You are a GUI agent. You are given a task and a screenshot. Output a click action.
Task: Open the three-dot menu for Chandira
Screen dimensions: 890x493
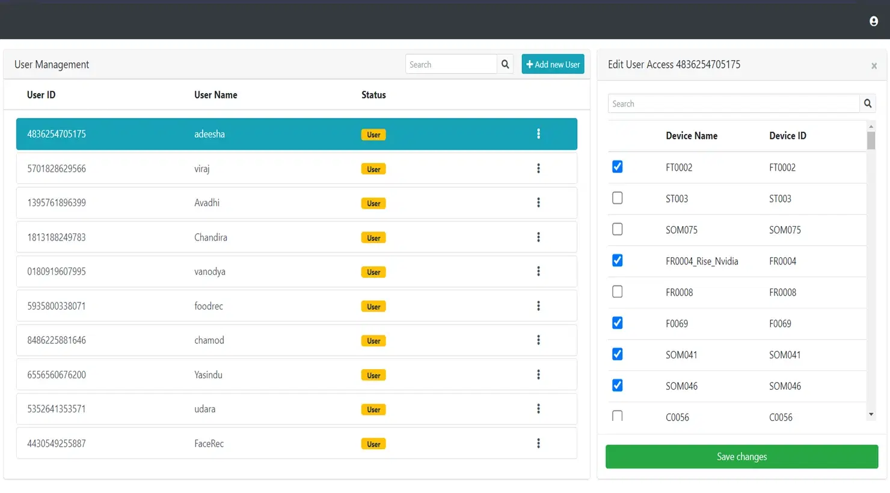click(x=538, y=237)
